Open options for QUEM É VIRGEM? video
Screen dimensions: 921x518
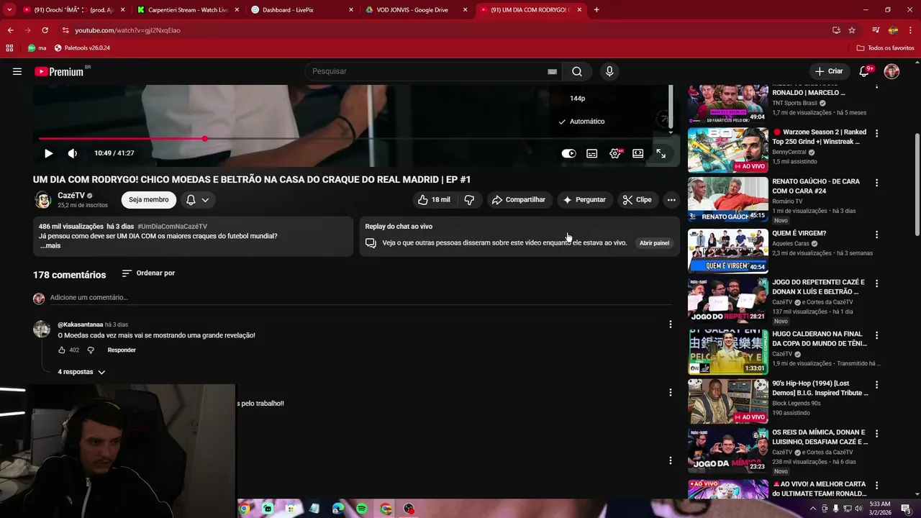click(x=876, y=235)
